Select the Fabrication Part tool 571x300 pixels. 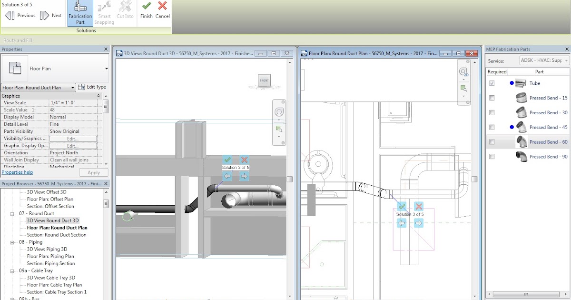click(79, 13)
